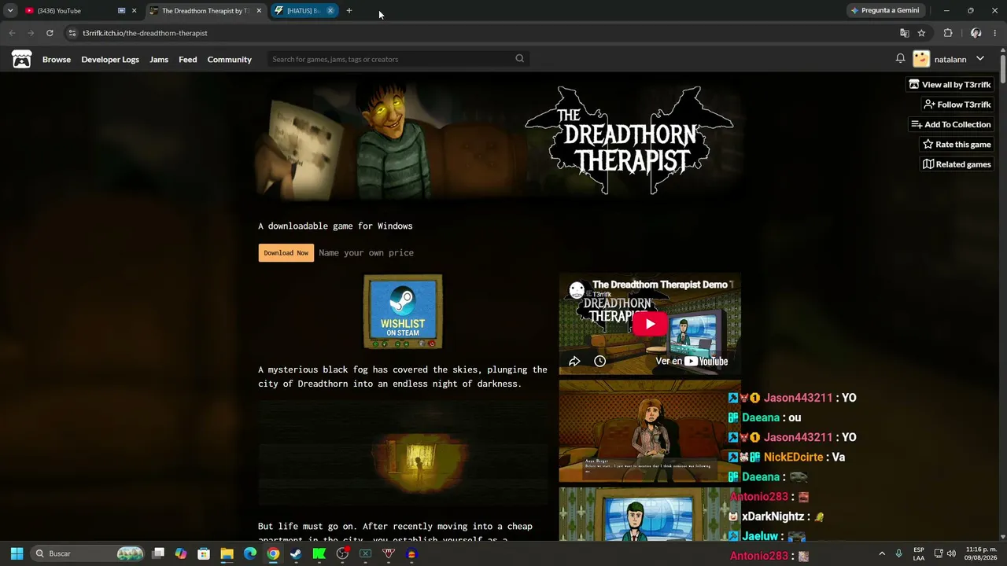Close The Dreadthorn Therapist tab
This screenshot has height=566, width=1007.
pos(259,11)
